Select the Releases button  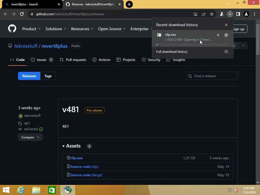point(29,76)
